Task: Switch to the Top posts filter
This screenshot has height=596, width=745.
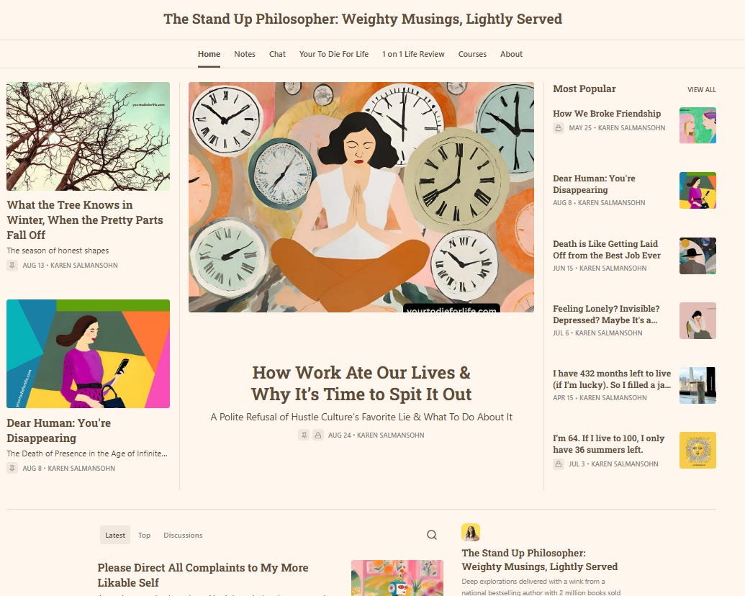Action: (x=144, y=535)
